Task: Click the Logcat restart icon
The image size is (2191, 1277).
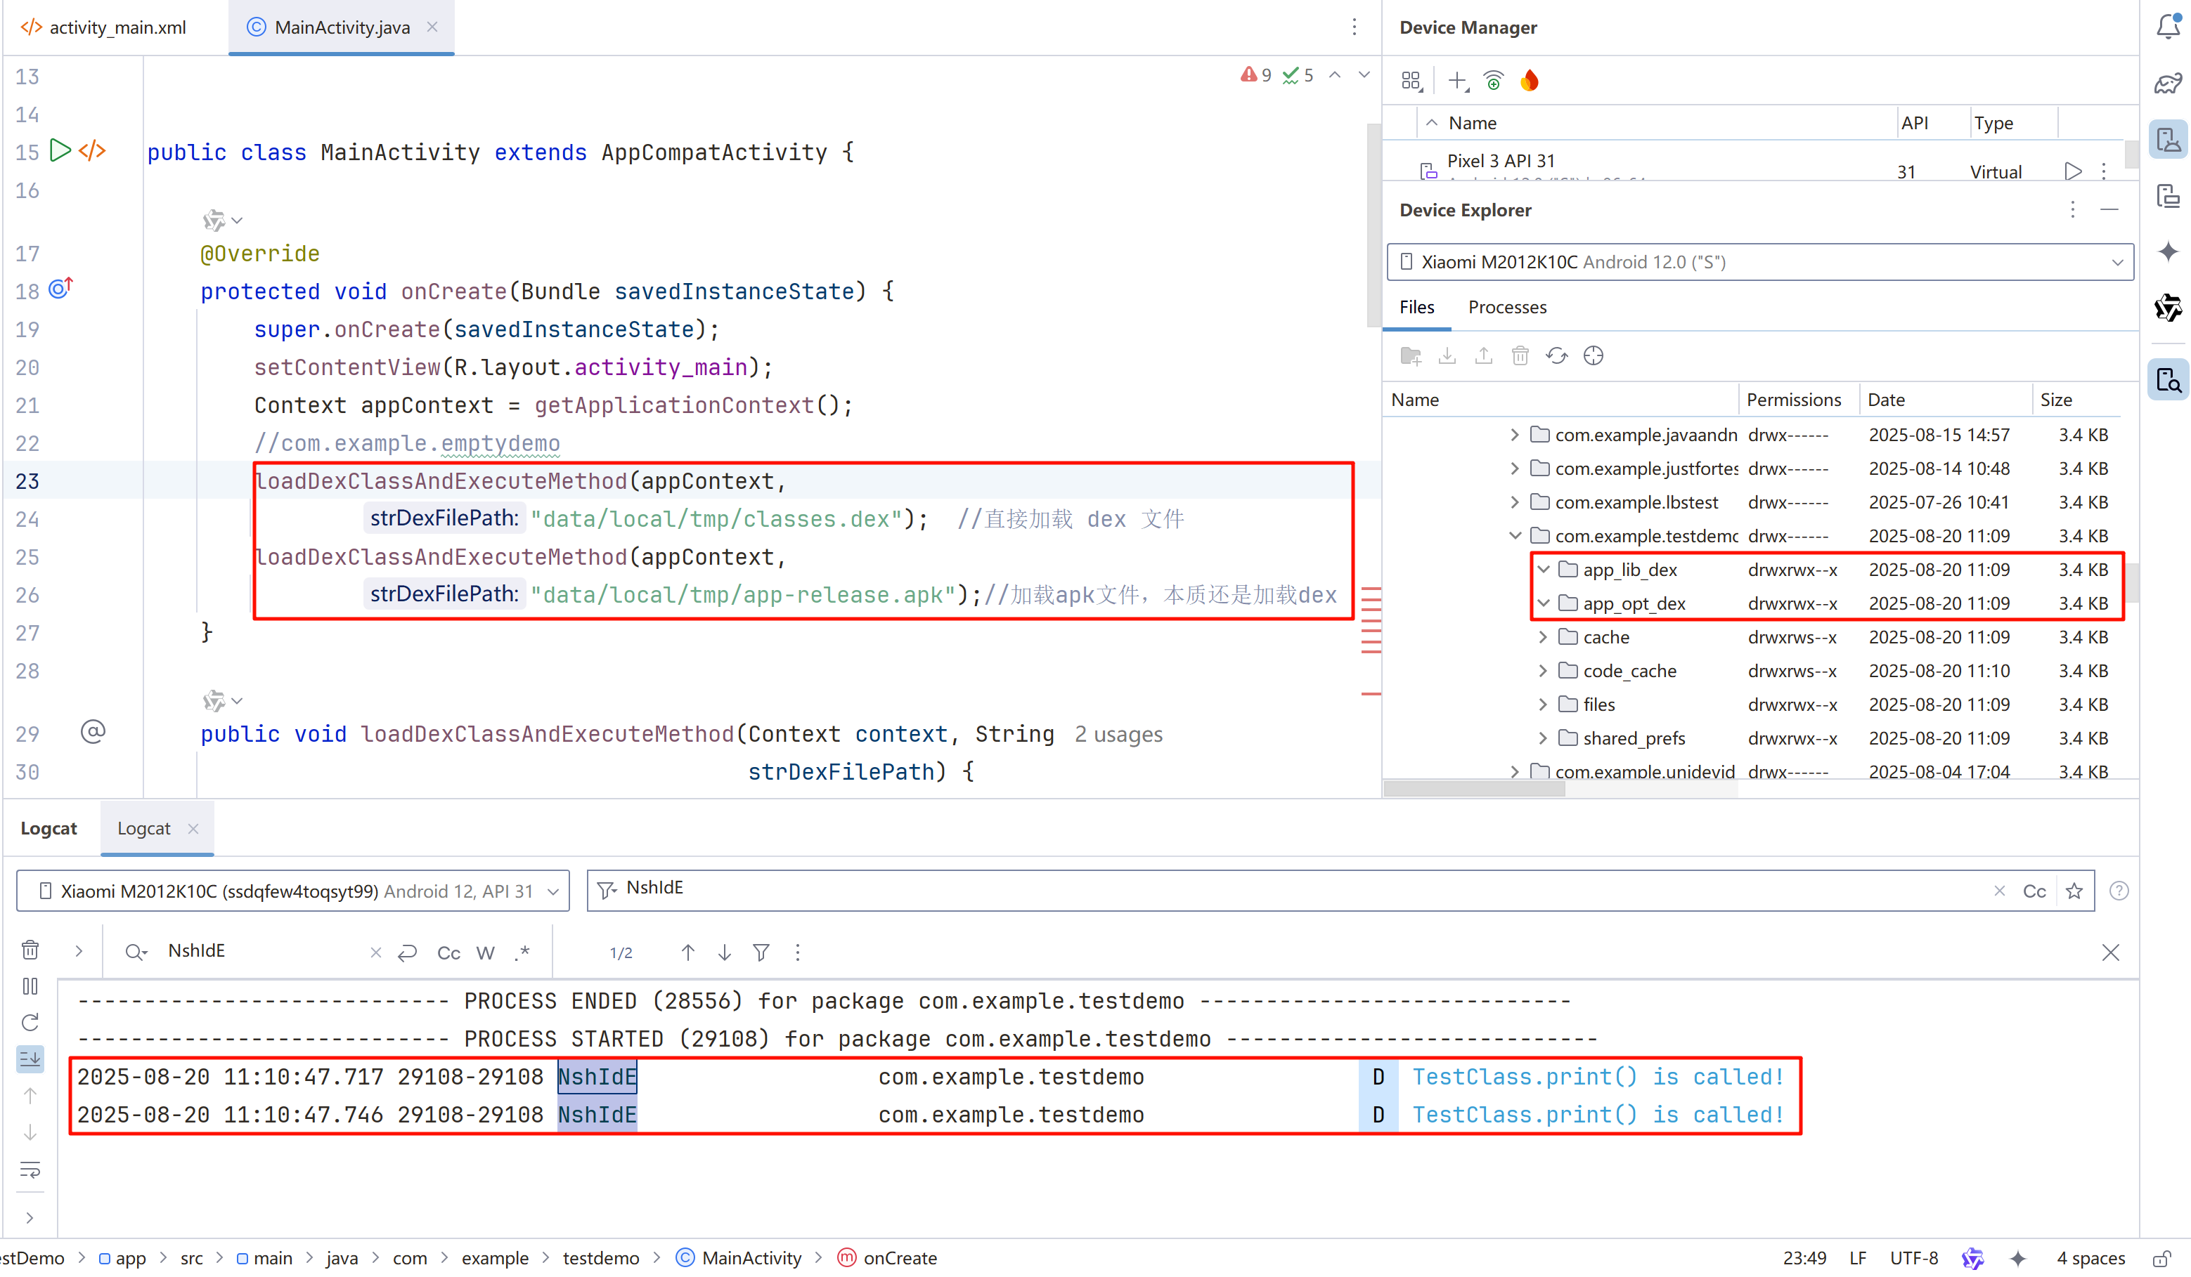Action: (x=30, y=1023)
